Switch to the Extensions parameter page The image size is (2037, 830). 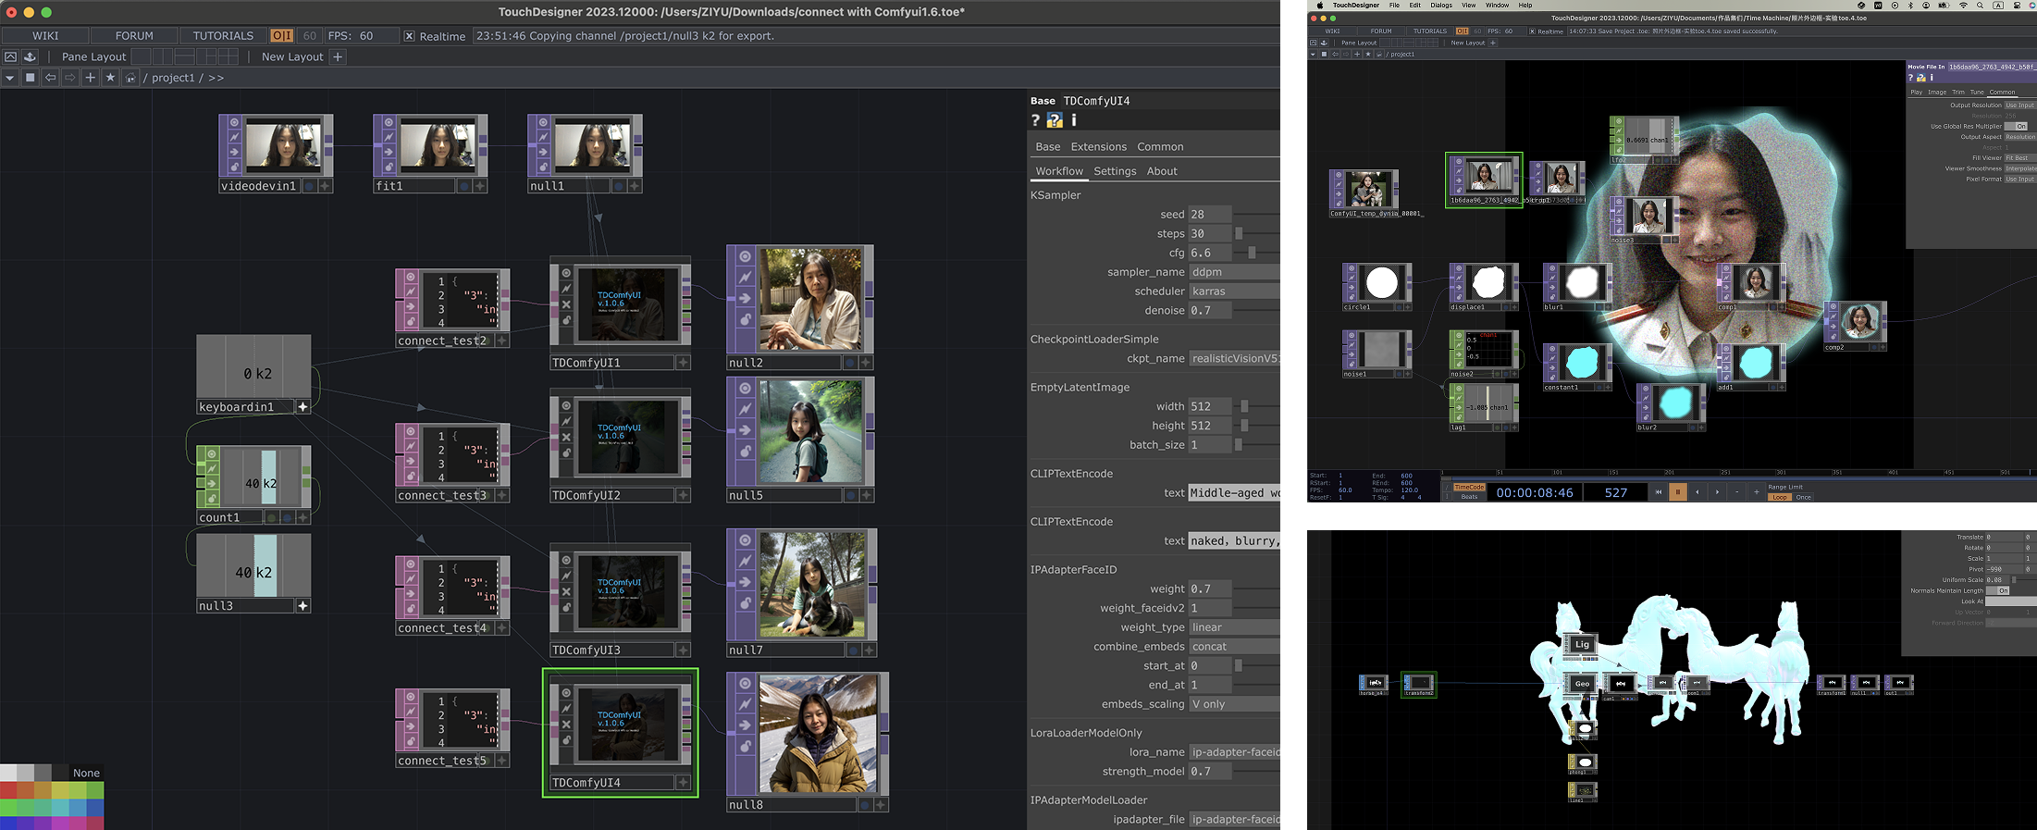1098,146
